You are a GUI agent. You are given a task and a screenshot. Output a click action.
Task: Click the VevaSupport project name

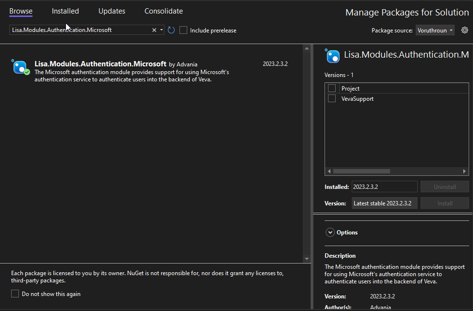coord(358,99)
